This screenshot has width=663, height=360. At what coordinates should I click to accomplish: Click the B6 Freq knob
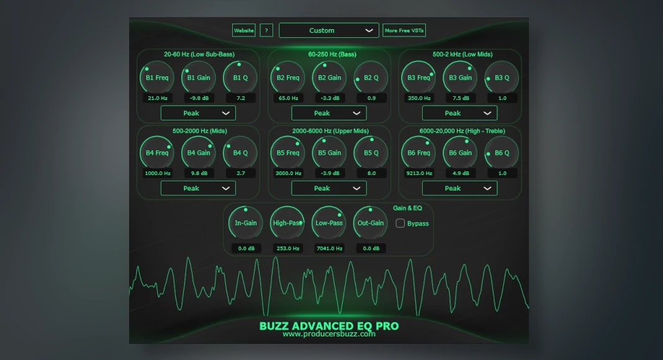[x=418, y=153]
